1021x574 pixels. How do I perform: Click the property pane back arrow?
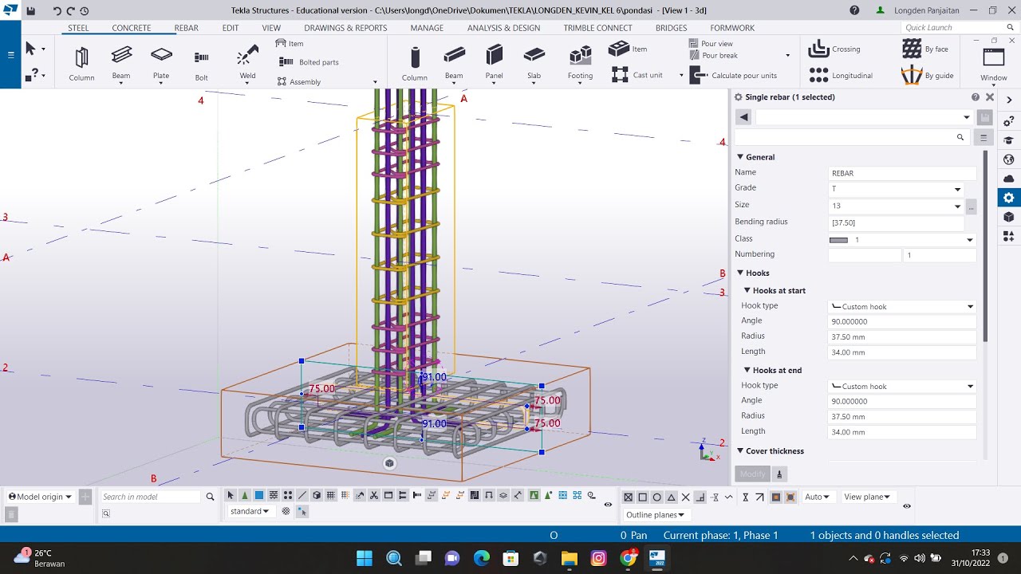coord(743,117)
